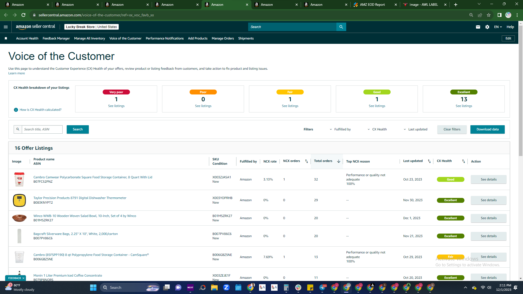The width and height of the screenshot is (523, 294).
Task: Click the Excellent badge in the breakdown card
Action: [x=464, y=92]
